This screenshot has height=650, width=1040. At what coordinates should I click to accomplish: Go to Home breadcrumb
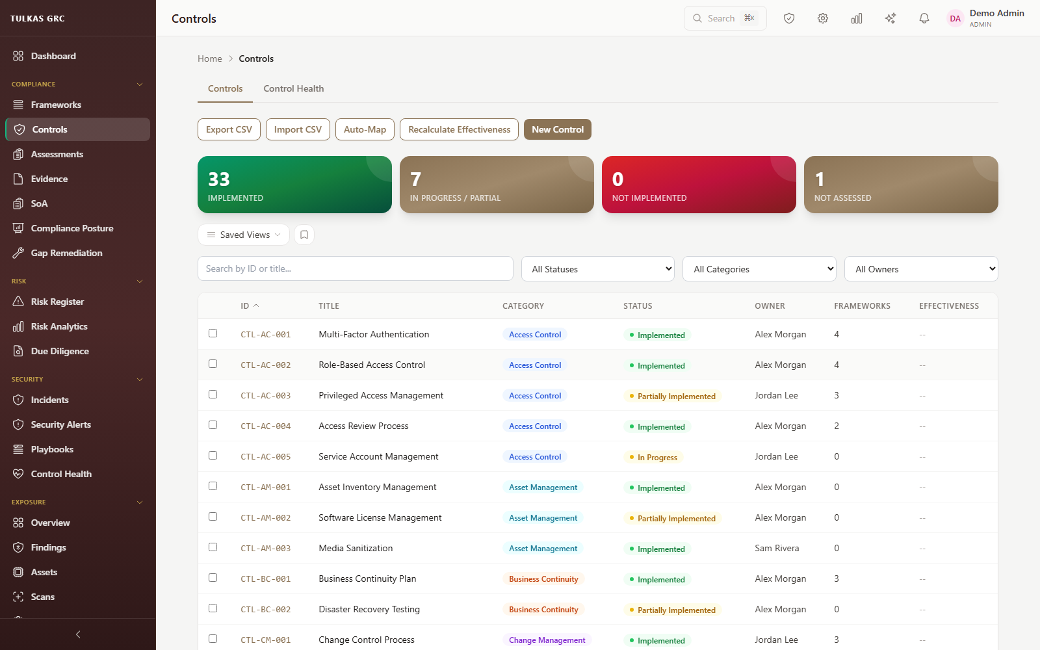210,58
